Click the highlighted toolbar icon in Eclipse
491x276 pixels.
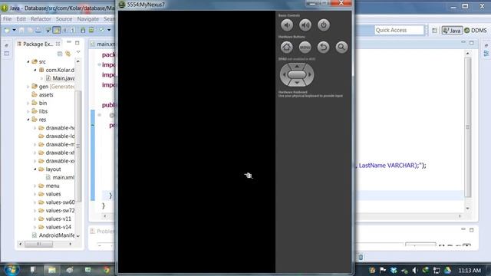pos(57,30)
